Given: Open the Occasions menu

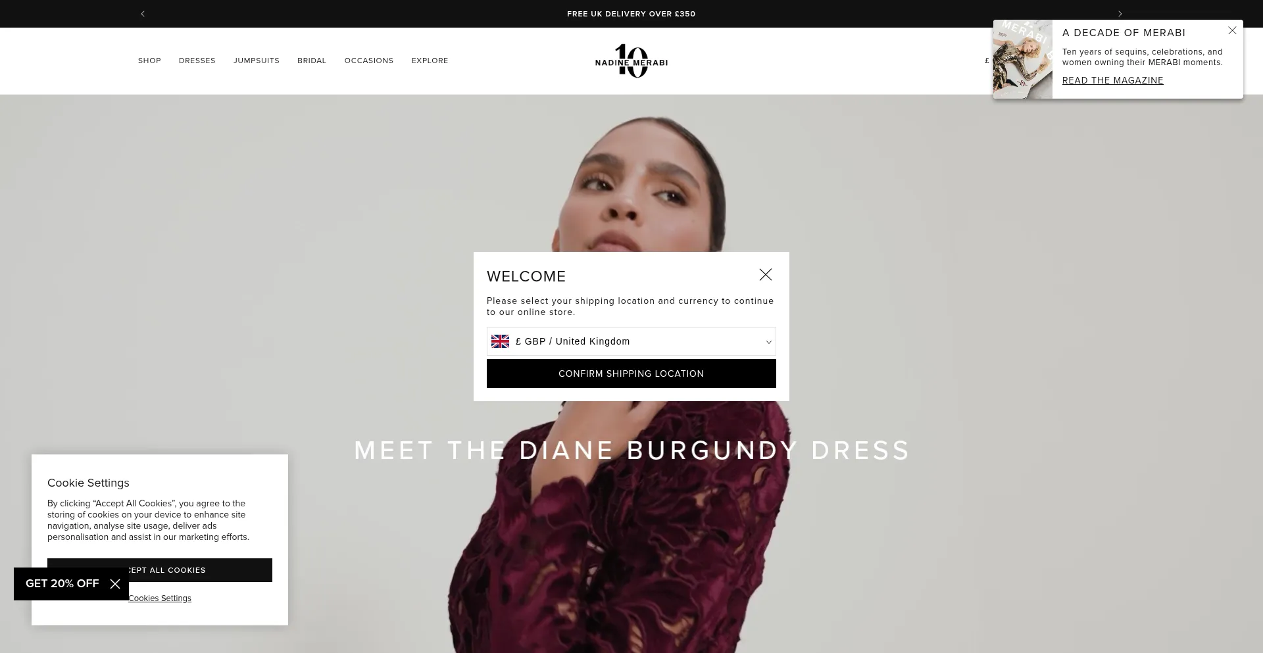Looking at the screenshot, I should click(369, 60).
